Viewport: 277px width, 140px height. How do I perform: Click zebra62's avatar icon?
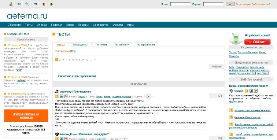click(x=231, y=91)
